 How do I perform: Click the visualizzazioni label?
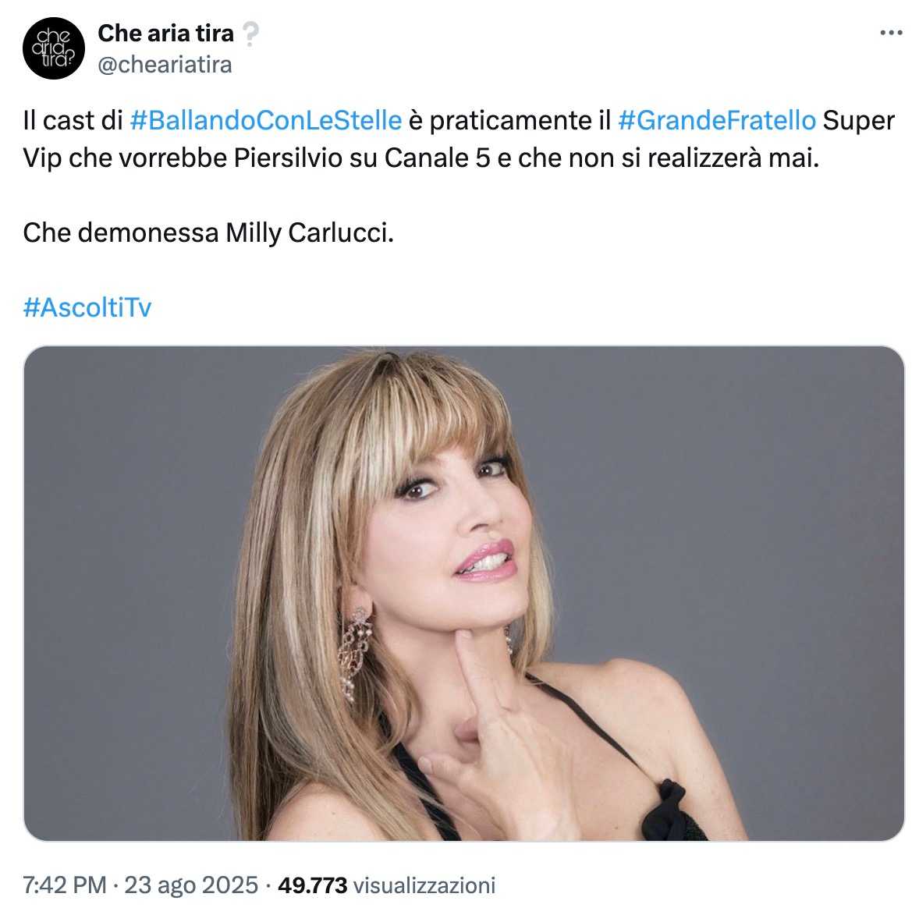424,885
